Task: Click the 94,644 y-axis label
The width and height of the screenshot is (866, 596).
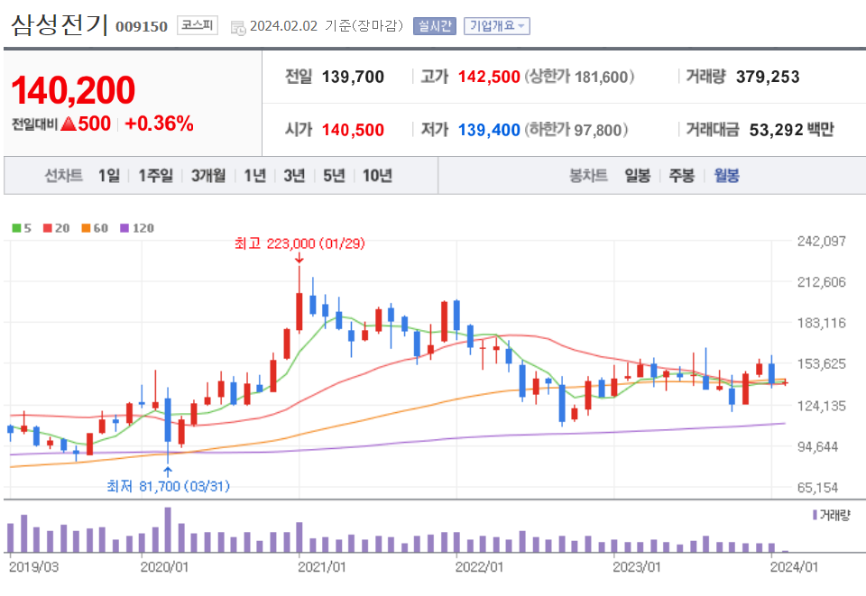Action: (x=818, y=446)
